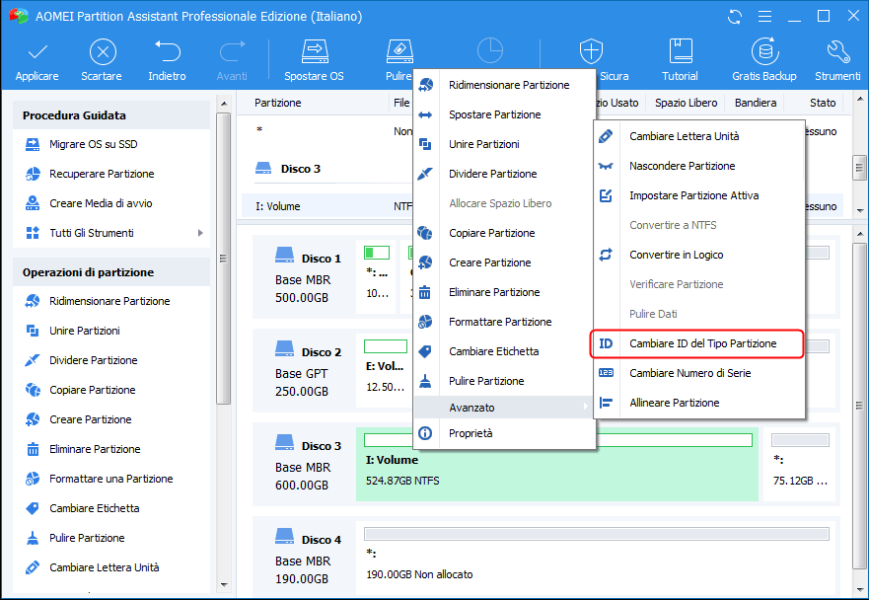Click the Migrare OS su SSD icon
The width and height of the screenshot is (869, 600).
pos(33,145)
